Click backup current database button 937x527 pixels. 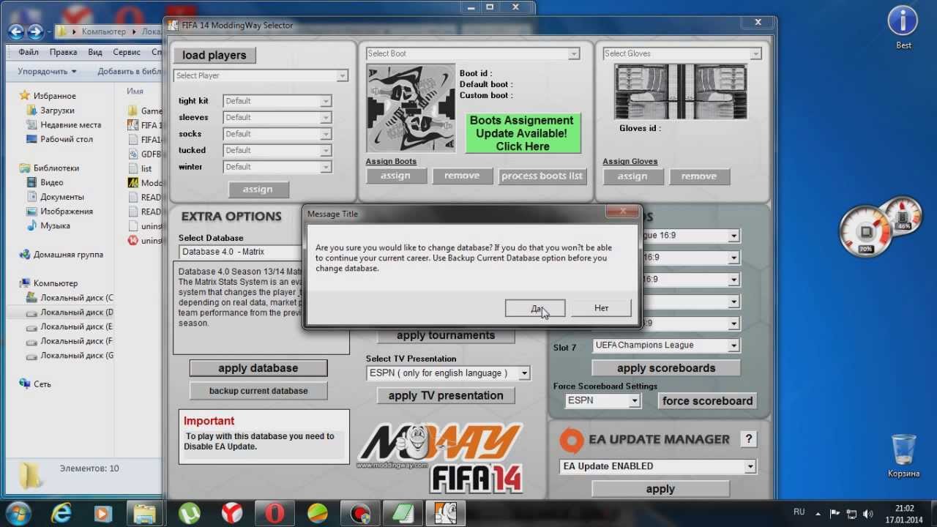tap(258, 391)
